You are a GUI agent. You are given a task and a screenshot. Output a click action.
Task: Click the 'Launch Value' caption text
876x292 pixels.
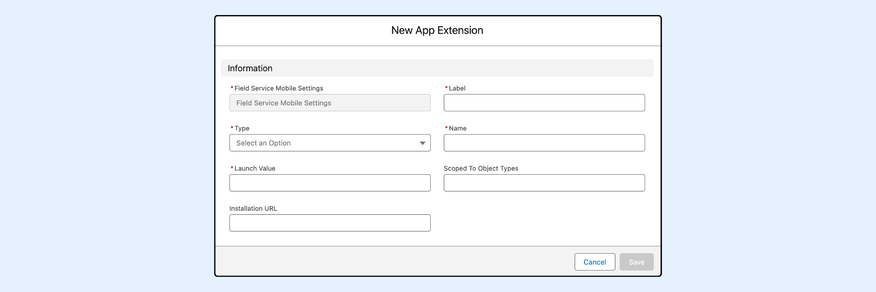[255, 169]
